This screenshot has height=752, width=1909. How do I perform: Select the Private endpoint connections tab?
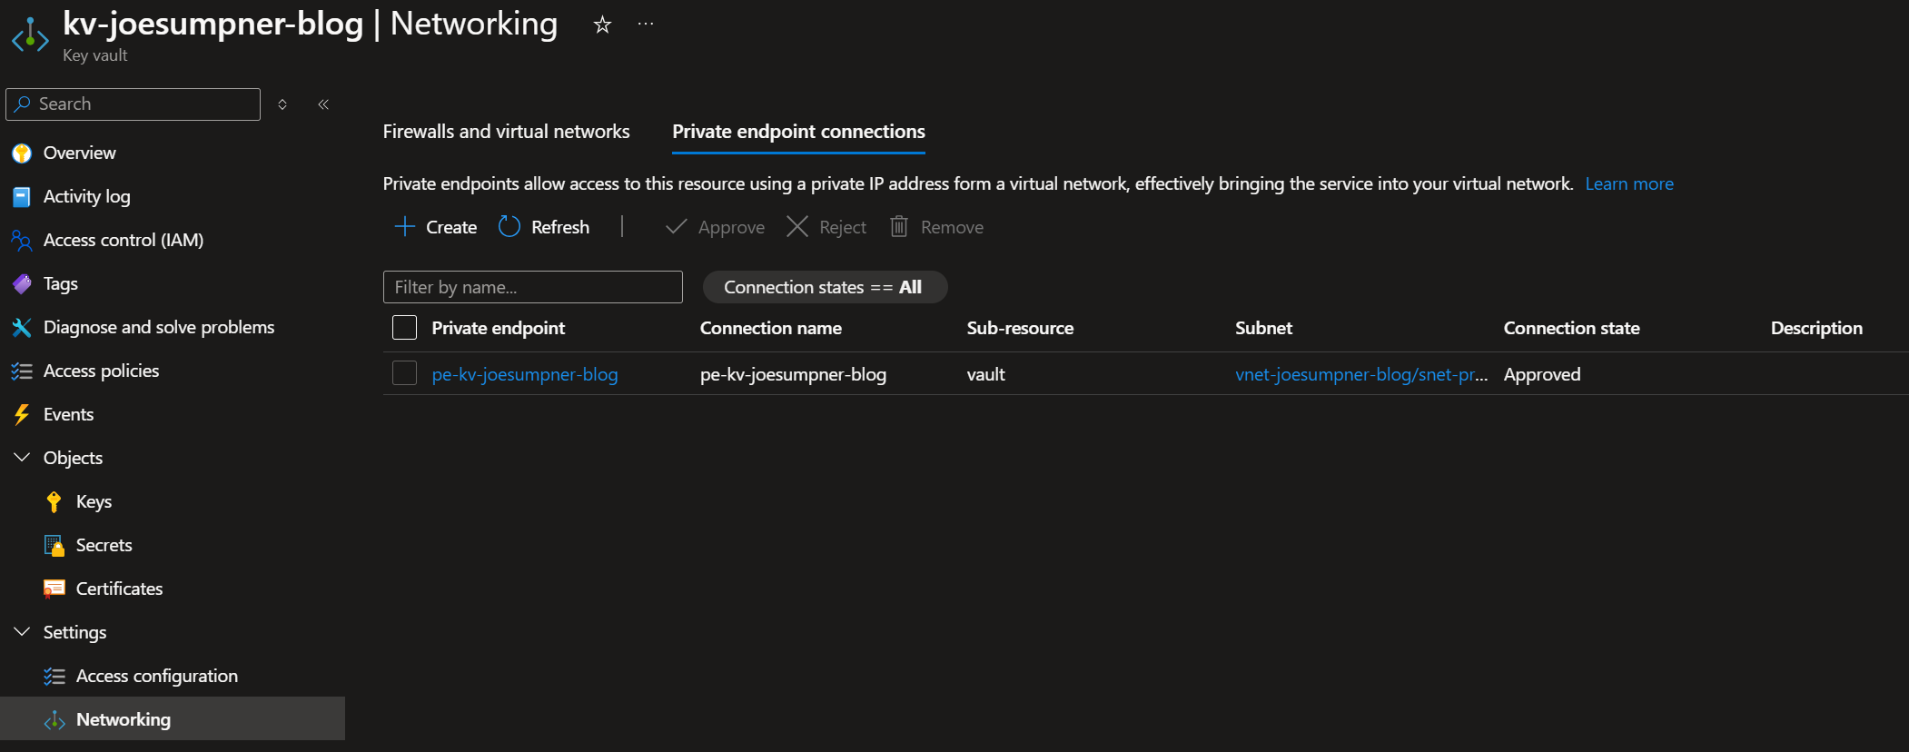pyautogui.click(x=798, y=132)
